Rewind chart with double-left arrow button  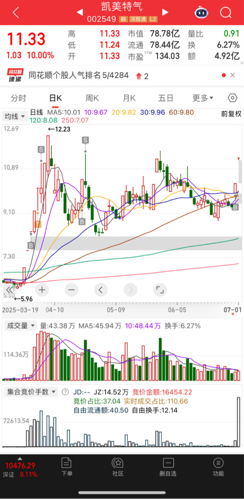(x=10, y=290)
